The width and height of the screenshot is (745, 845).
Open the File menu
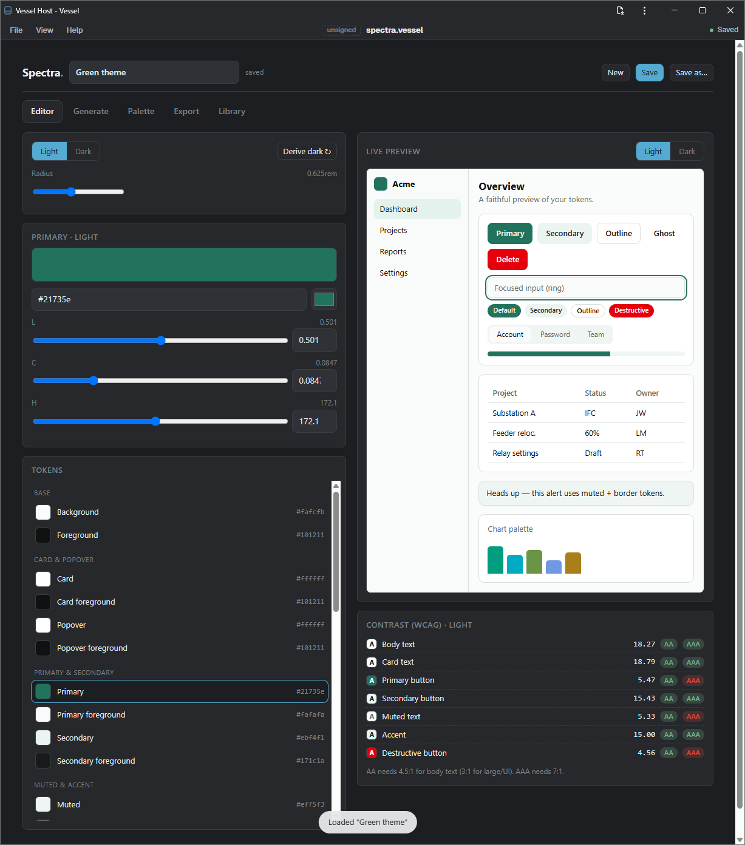pos(16,30)
